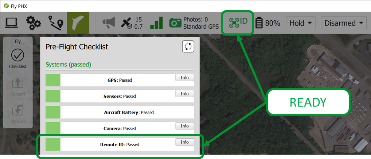The height and width of the screenshot is (159, 371).
Task: Open the Disarmed arming state dropdown
Action: click(344, 23)
